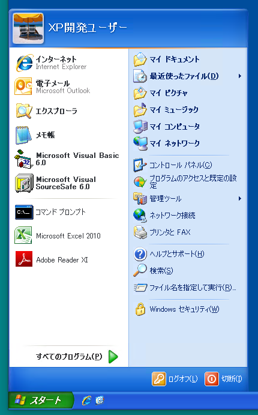Start Microsoft Visual Basic 6.0 icon
Screen dimensions: 258x415
[x=24, y=159]
